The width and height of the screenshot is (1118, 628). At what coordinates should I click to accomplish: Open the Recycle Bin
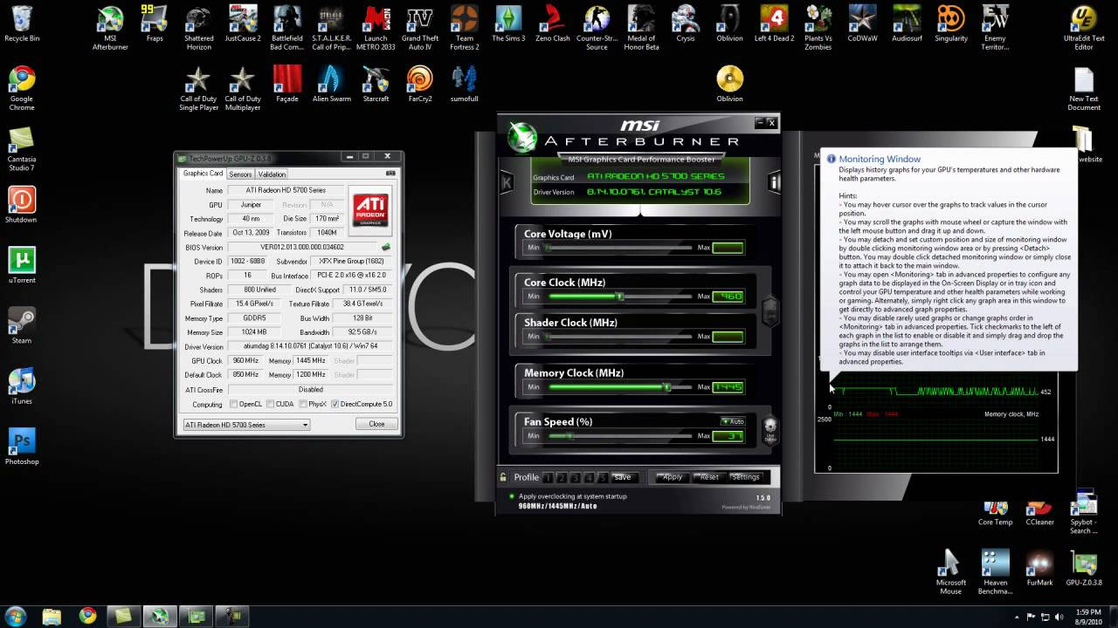click(22, 24)
